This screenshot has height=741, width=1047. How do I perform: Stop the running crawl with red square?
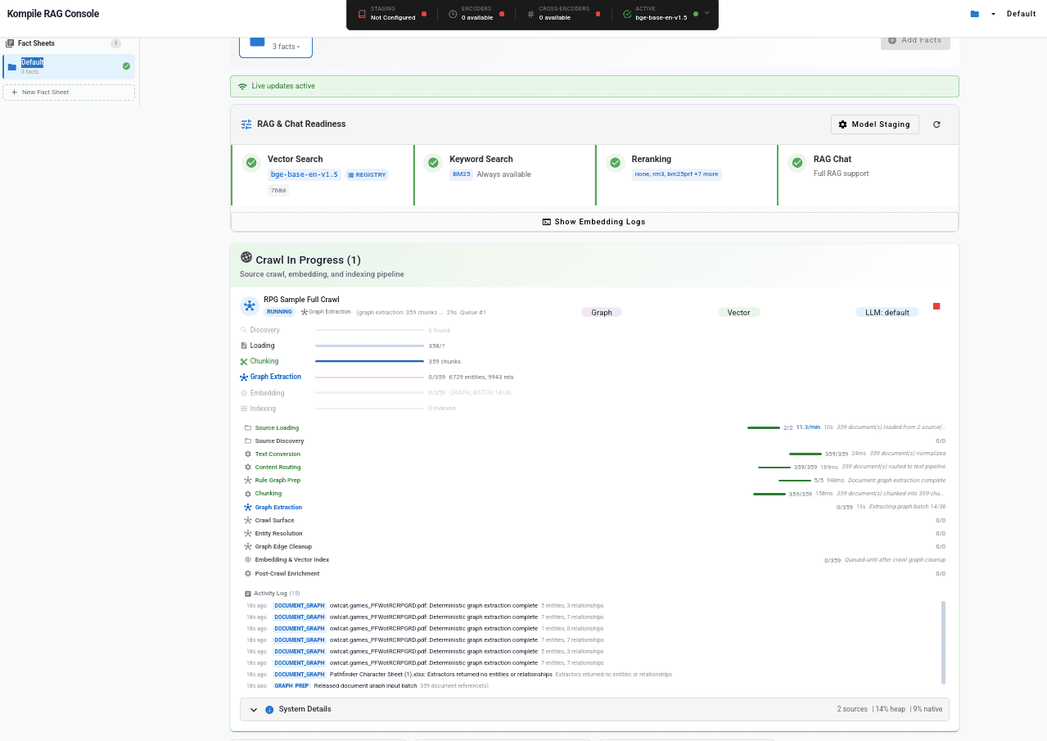coord(936,306)
